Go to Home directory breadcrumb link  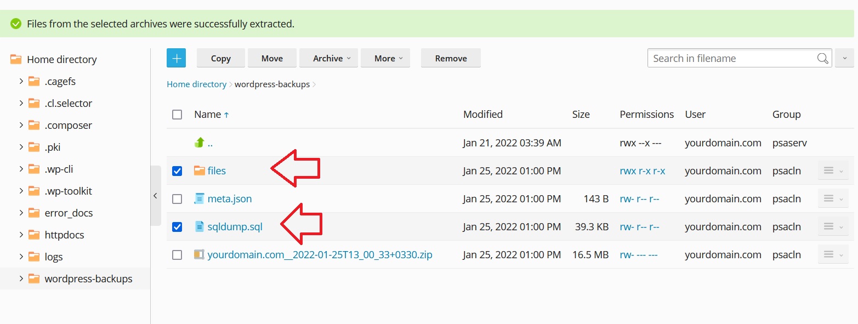(x=196, y=84)
